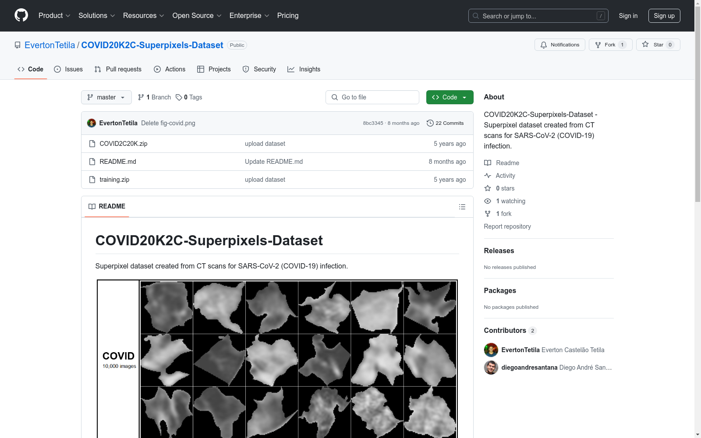
Task: Open the Releases section heading
Action: tap(499, 251)
